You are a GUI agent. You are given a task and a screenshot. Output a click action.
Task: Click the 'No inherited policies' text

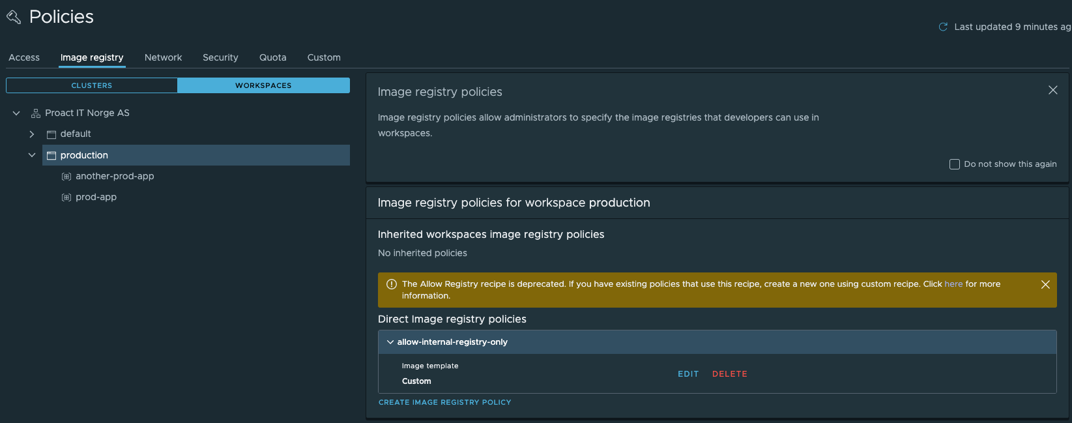[422, 253]
